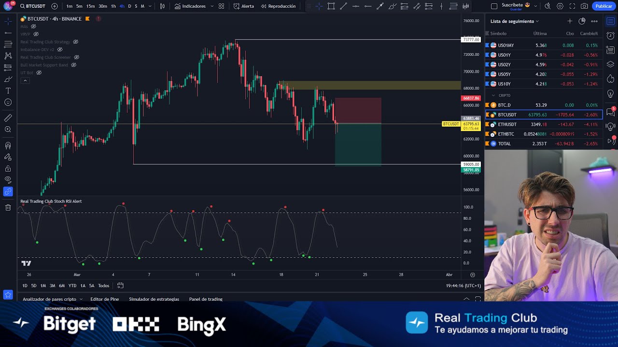Open the emoji icons tool in left sidebar
The width and height of the screenshot is (618, 347).
tap(8, 102)
